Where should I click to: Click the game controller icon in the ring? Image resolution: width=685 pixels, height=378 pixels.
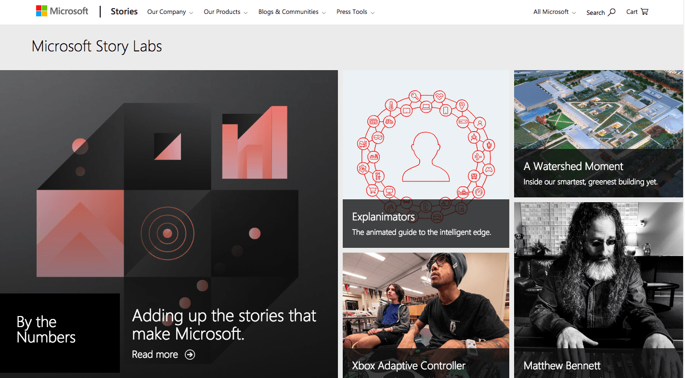(488, 169)
